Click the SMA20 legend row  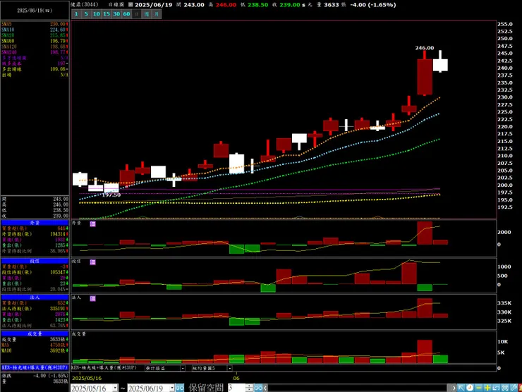[x=35, y=35]
